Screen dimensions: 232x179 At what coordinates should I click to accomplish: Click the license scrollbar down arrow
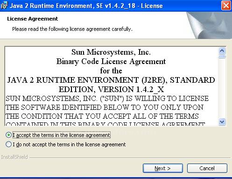(222, 122)
